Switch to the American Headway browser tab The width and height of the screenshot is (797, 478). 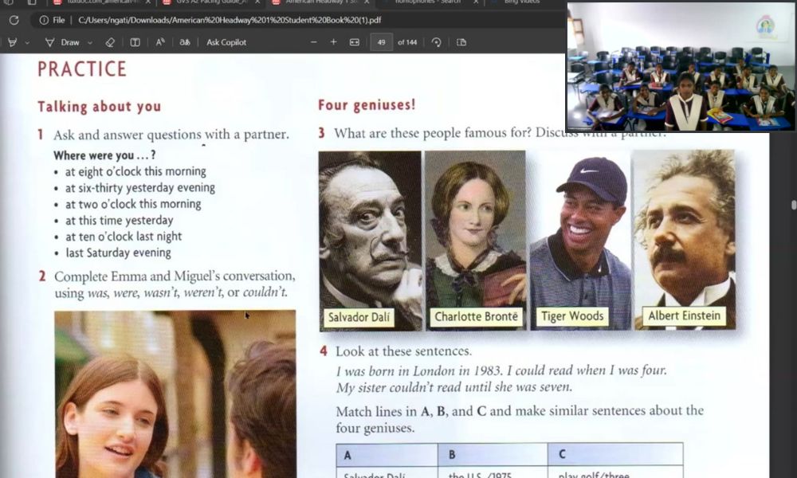[322, 2]
